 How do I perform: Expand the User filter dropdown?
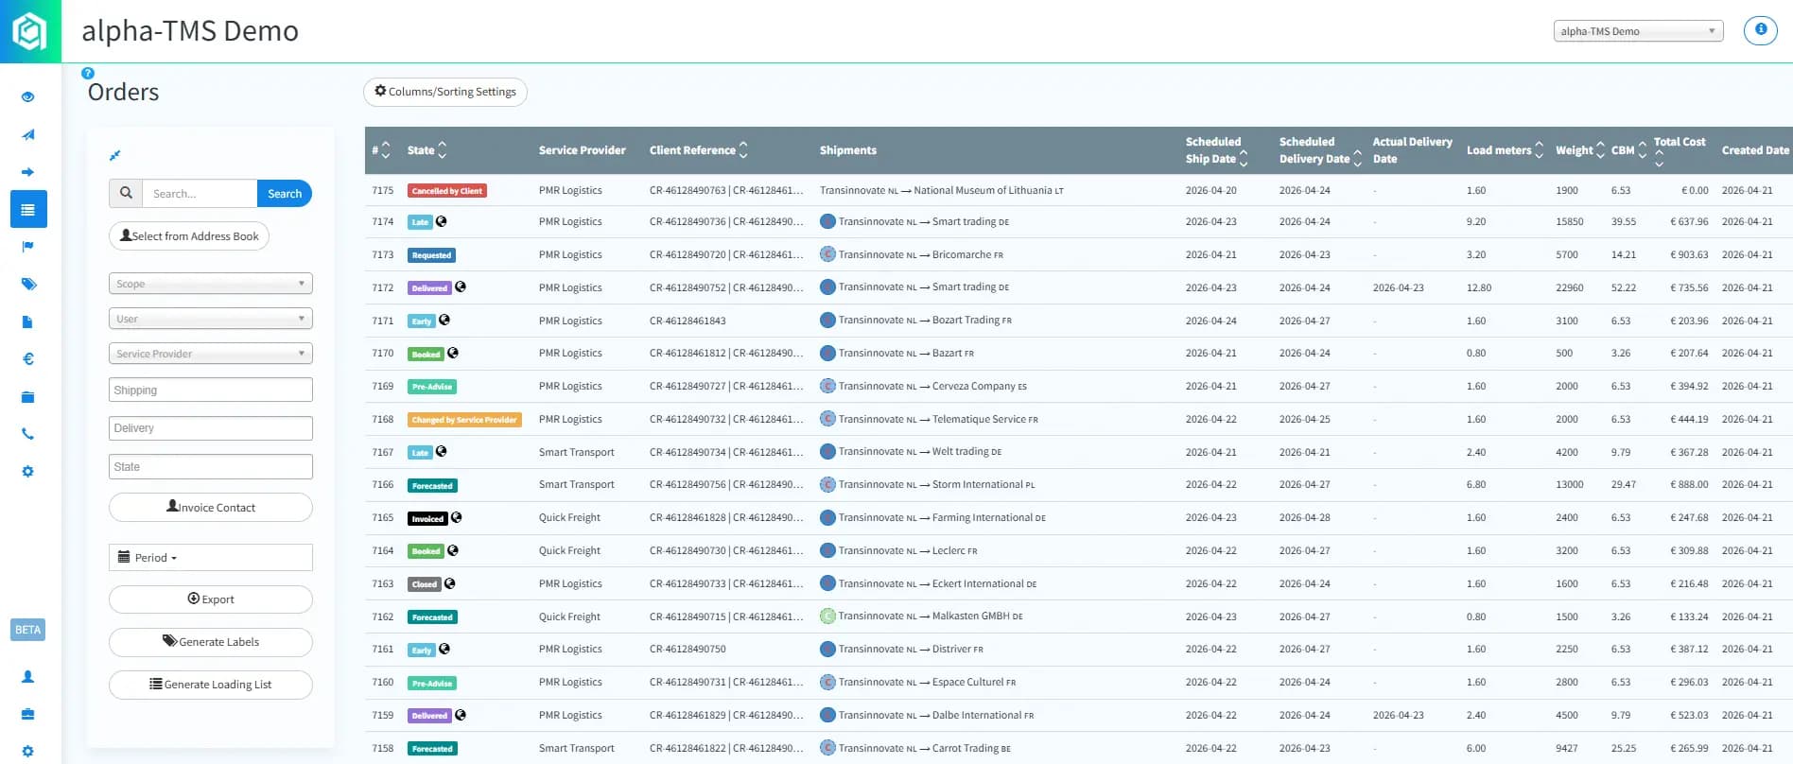click(211, 319)
